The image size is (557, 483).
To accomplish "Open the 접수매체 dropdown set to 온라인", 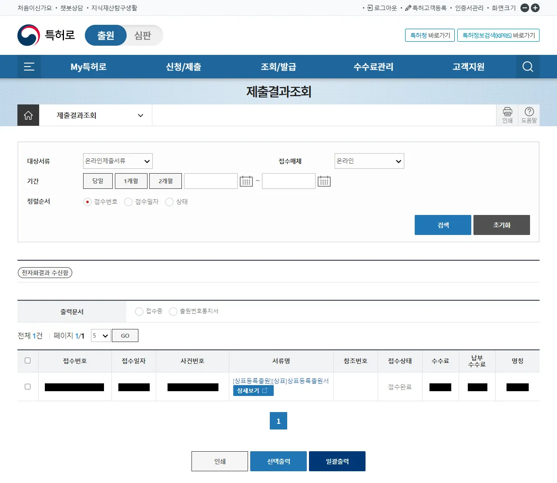I will (x=369, y=161).
